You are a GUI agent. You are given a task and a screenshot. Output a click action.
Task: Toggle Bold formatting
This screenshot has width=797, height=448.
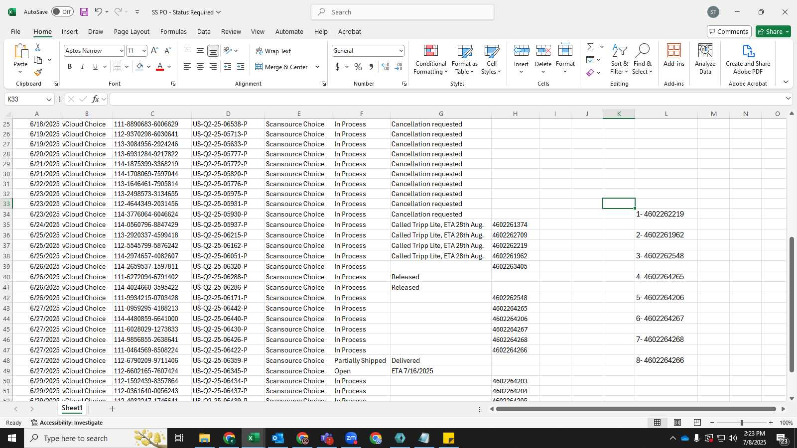[70, 67]
